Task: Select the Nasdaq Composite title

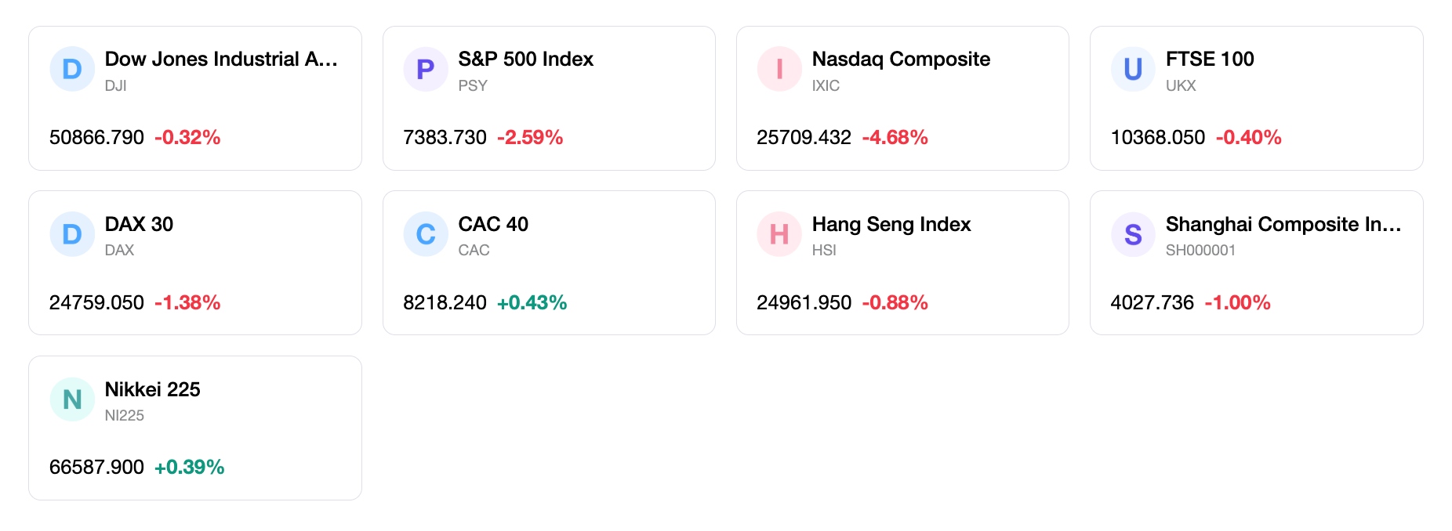Action: click(x=901, y=59)
